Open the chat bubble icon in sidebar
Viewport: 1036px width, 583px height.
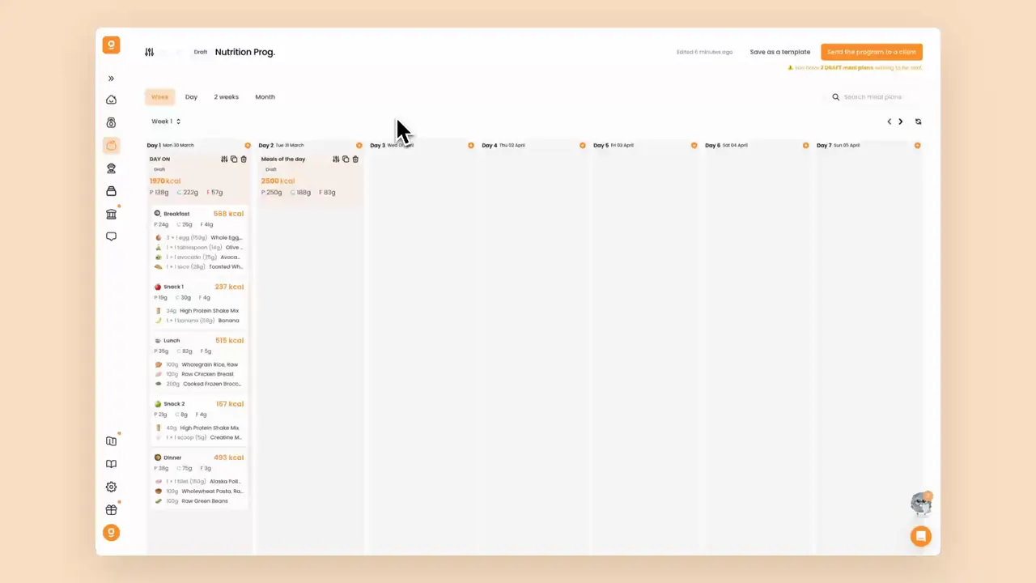click(x=112, y=236)
